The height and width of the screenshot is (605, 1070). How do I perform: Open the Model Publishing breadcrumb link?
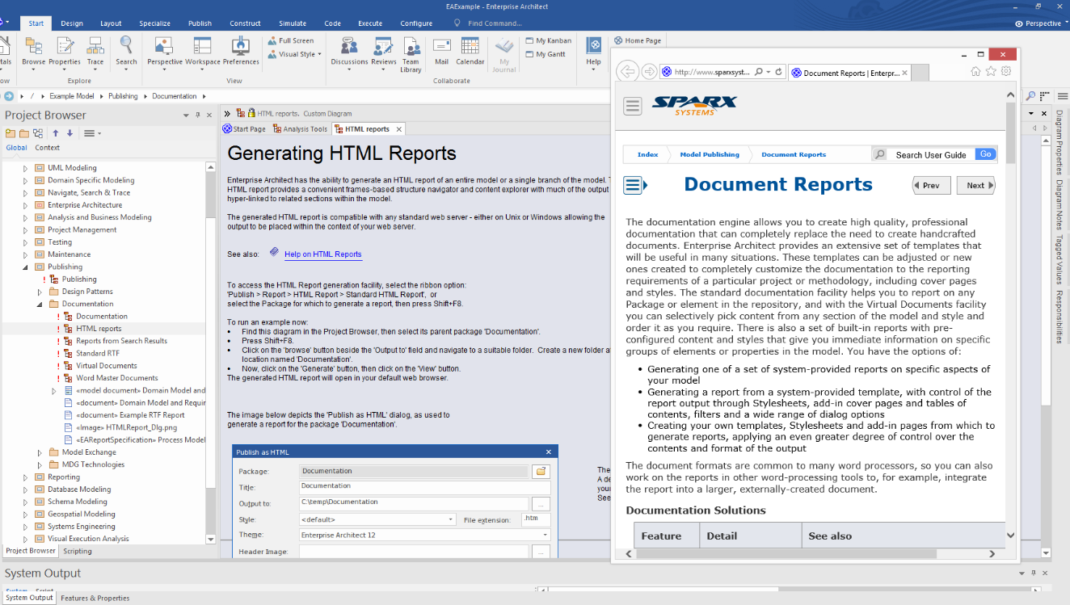709,154
